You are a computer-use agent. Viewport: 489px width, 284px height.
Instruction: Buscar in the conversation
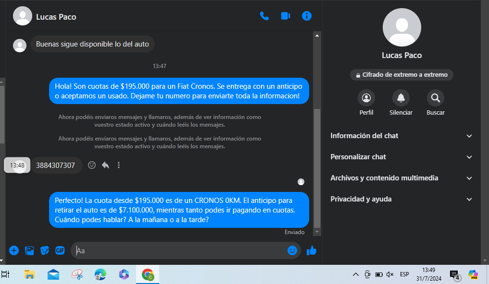435,103
